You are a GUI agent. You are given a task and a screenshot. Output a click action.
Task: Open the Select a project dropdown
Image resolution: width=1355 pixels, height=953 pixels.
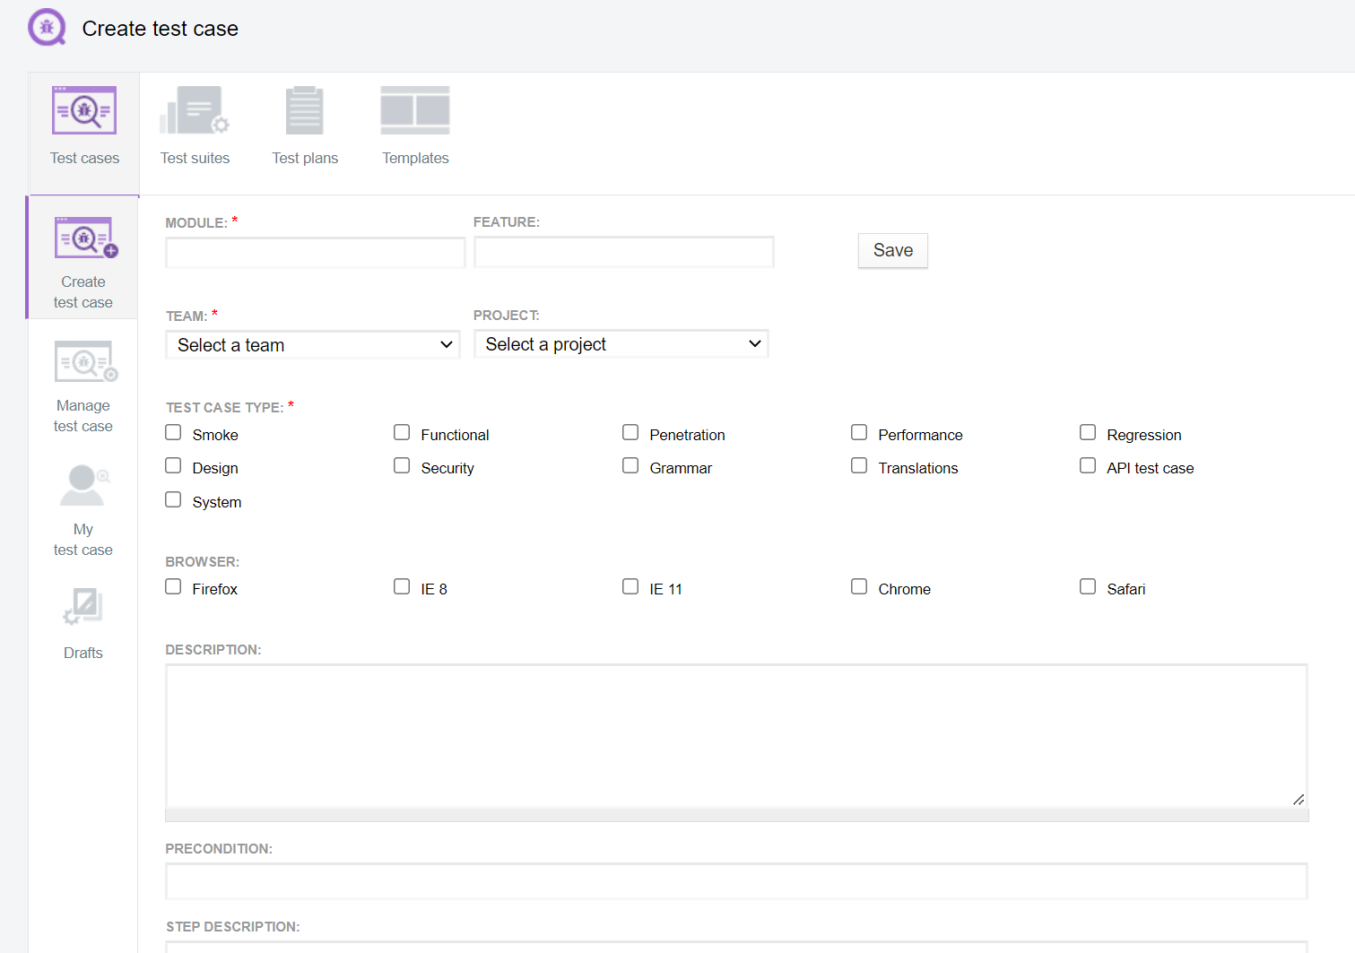(x=621, y=344)
